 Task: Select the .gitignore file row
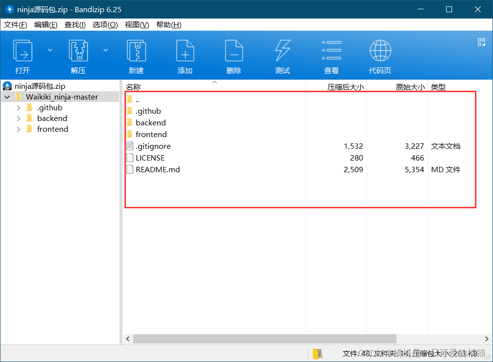point(300,146)
